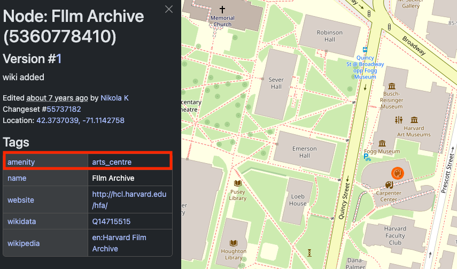
Task: Click the Harvard Art Museums museum icon
Action: pyautogui.click(x=414, y=120)
